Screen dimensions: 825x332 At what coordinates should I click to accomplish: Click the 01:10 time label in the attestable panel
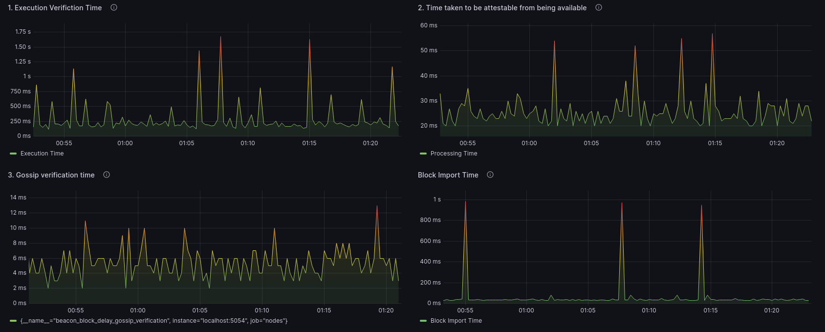point(653,143)
